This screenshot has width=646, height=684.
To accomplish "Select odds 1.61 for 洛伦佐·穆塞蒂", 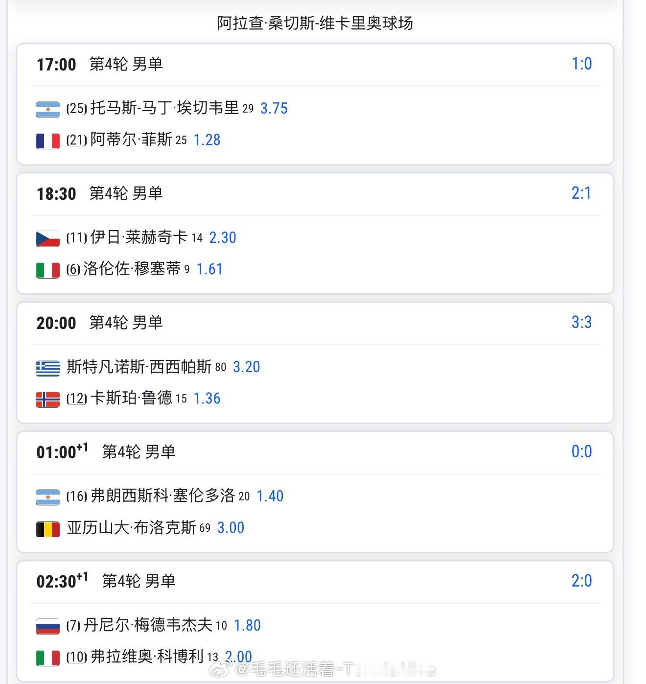I will (209, 269).
